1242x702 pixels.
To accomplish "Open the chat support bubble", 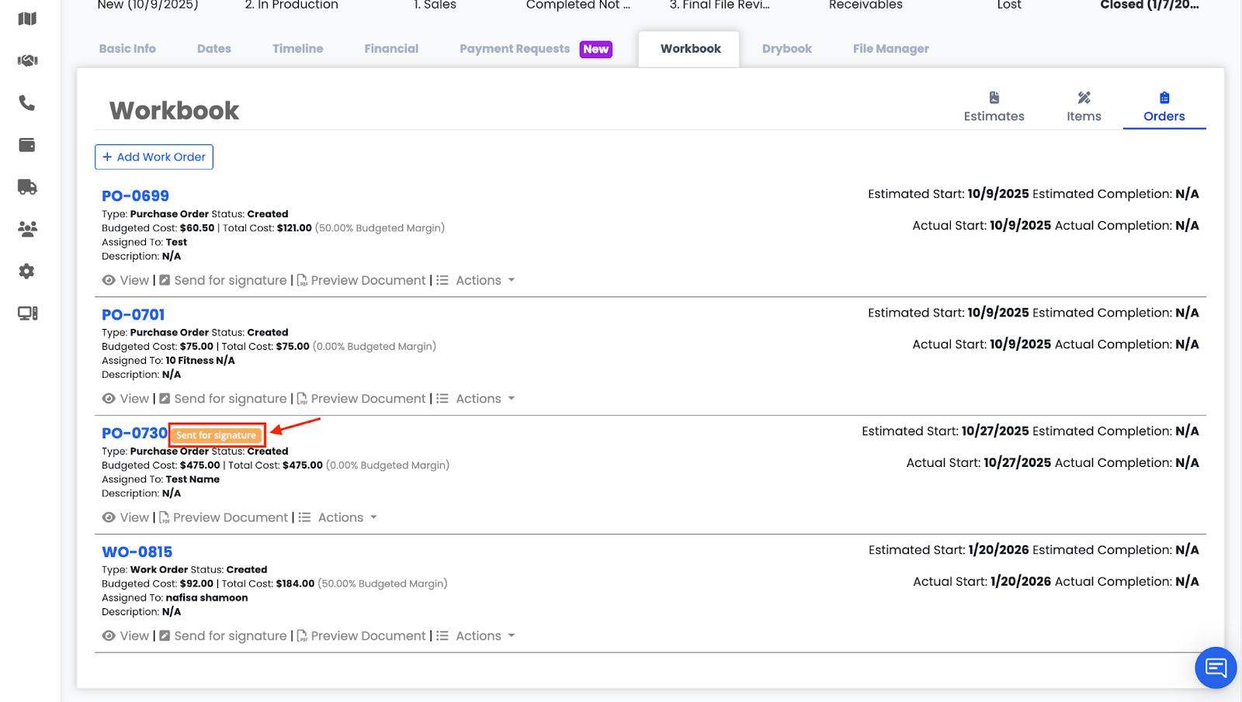I will [1215, 667].
